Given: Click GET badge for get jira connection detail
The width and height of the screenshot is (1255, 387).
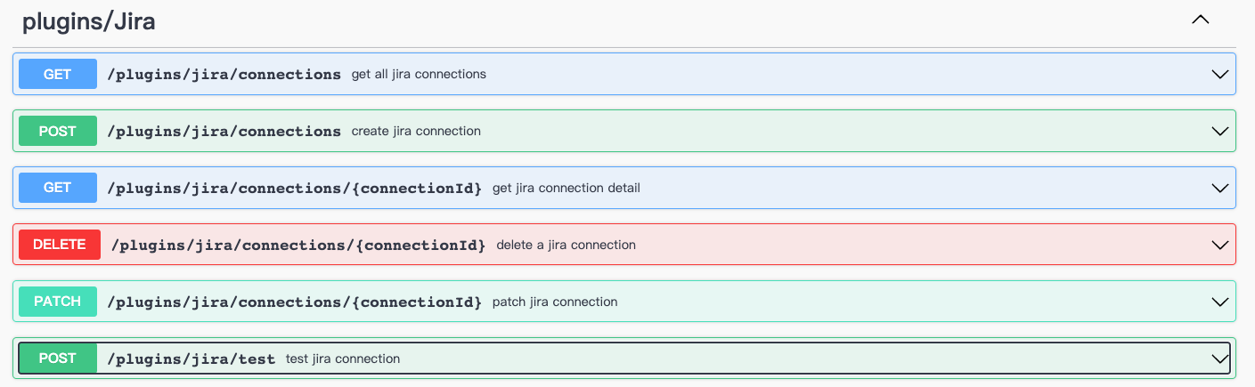Looking at the screenshot, I should point(58,188).
